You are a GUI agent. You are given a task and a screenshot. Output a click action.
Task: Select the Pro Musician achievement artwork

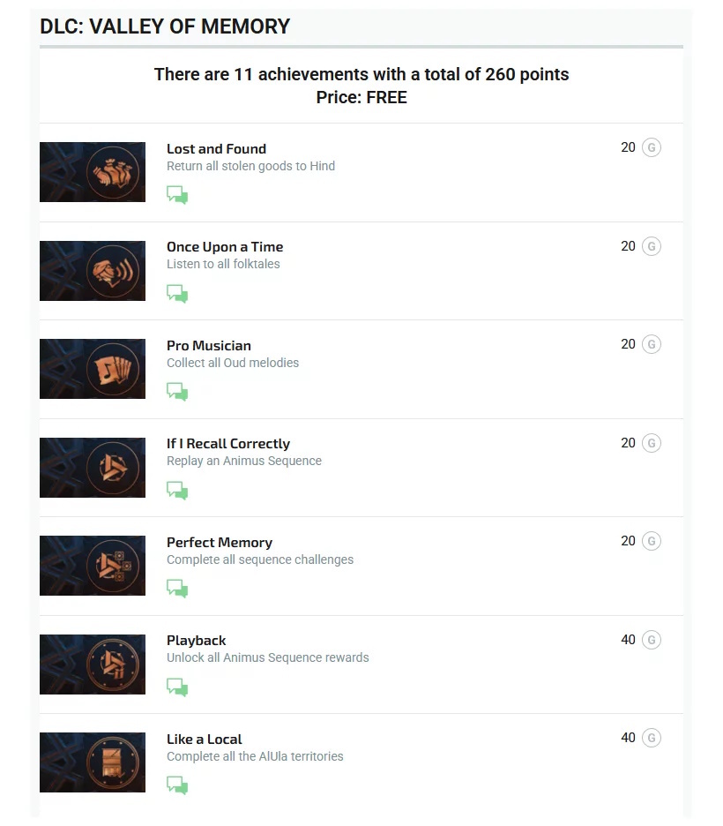point(92,369)
